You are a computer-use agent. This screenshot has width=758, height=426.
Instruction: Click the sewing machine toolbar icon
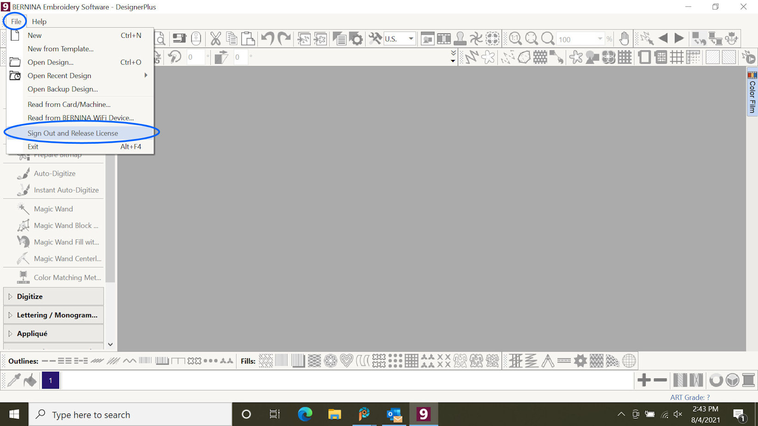(179, 39)
